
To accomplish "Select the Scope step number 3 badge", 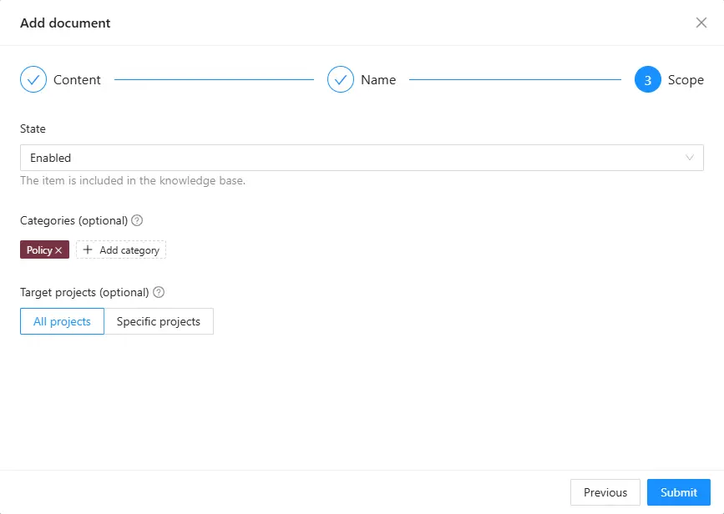I will tap(646, 79).
